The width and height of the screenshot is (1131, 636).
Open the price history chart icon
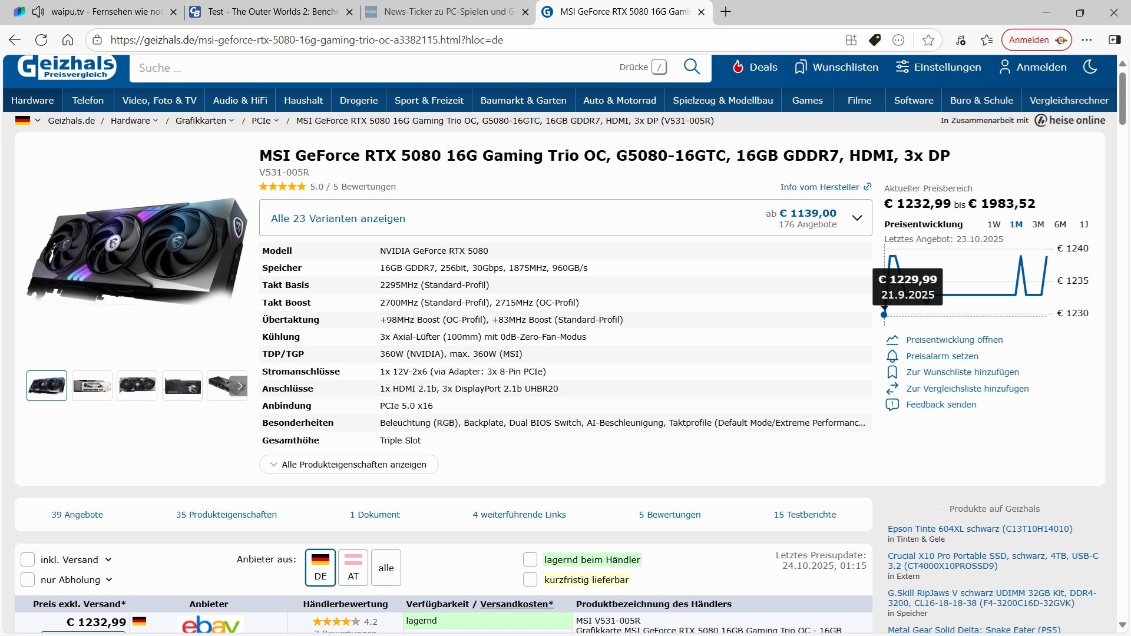click(892, 340)
